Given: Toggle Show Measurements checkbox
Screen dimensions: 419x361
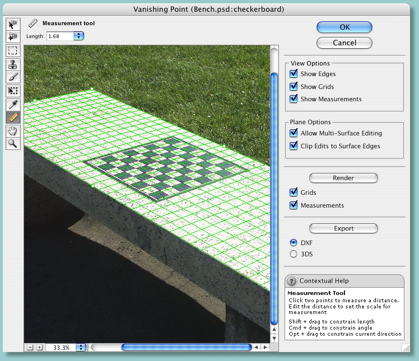Looking at the screenshot, I should [x=293, y=99].
